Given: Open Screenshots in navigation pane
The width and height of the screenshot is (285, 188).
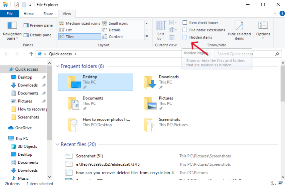Looking at the screenshot, I should point(28,117).
